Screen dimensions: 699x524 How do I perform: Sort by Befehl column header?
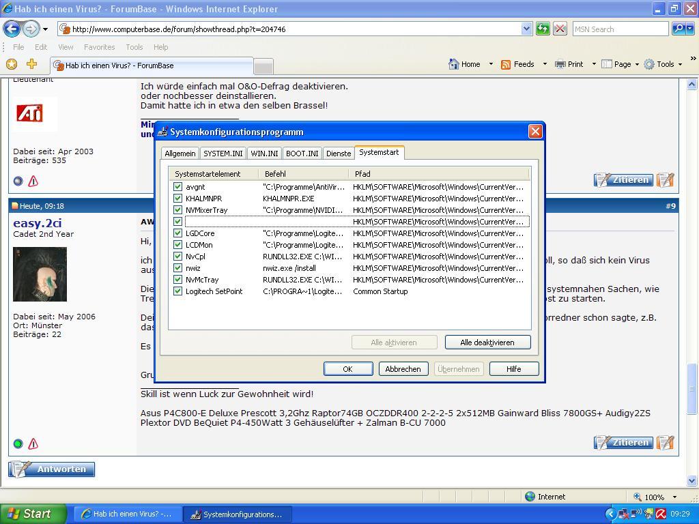(303, 174)
